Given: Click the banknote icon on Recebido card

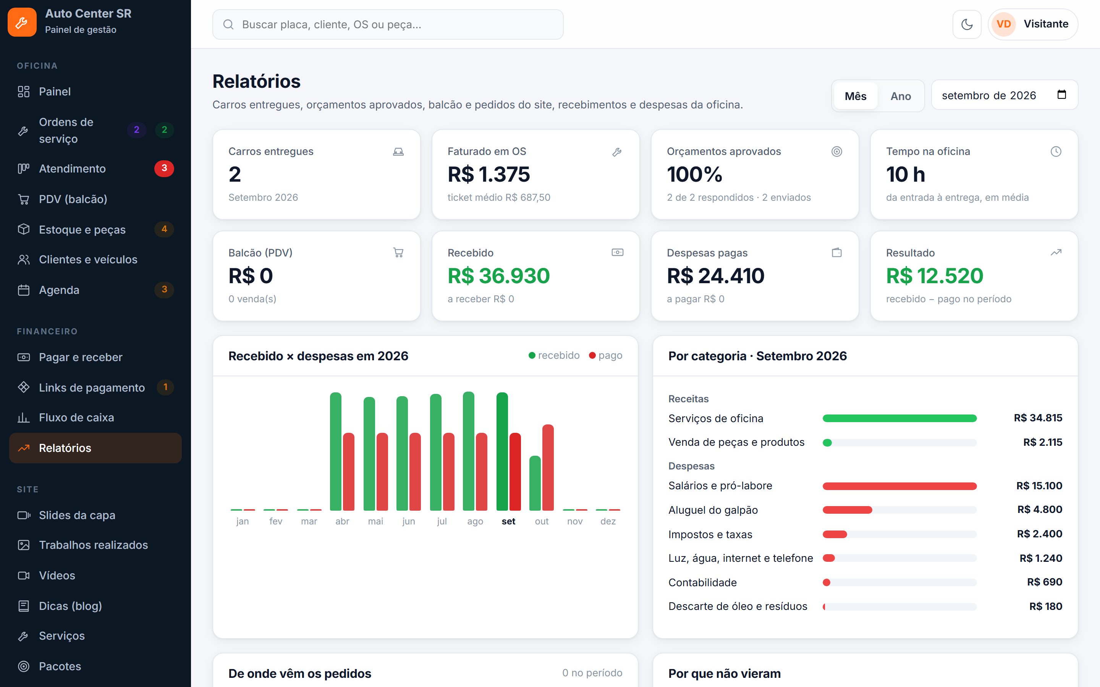Looking at the screenshot, I should click(x=617, y=252).
